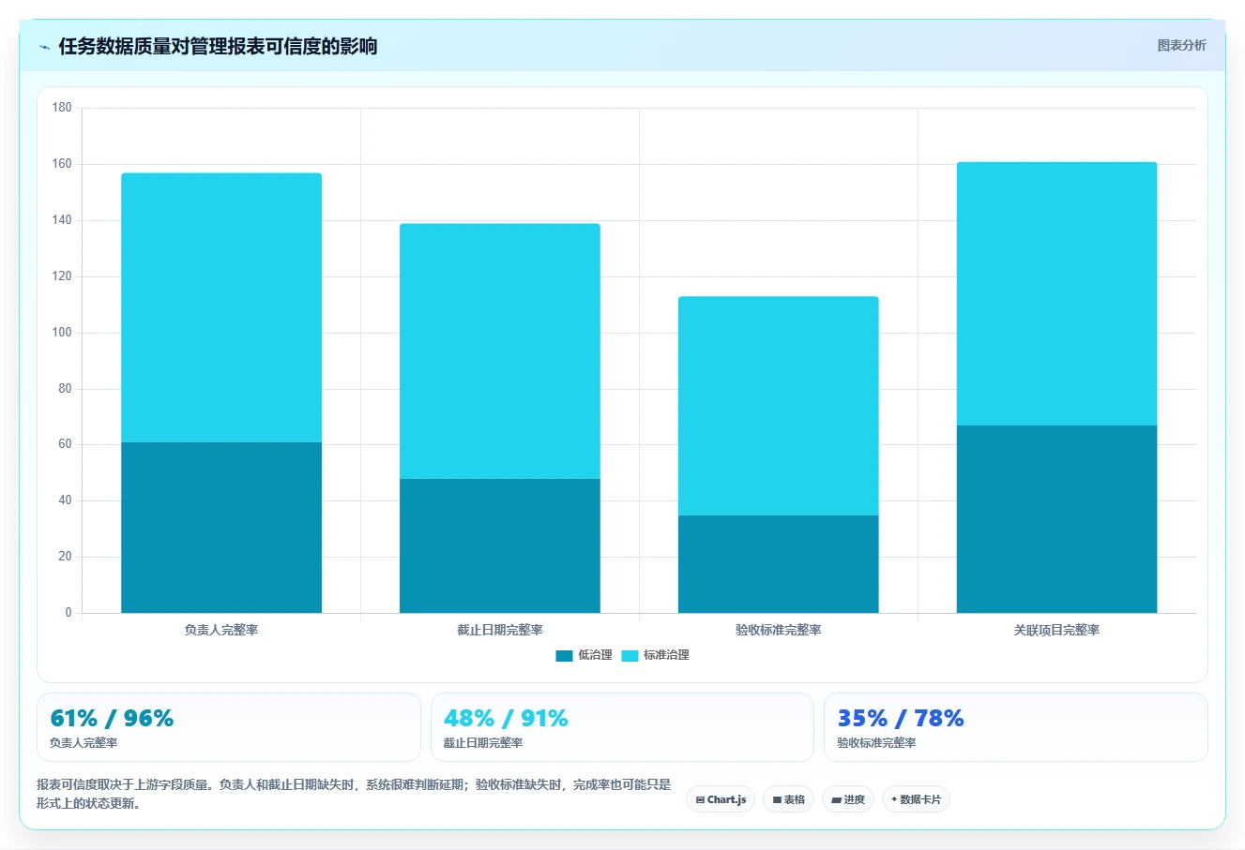
Task: Click the light 标准治理 bar segment for 关联项目完整率
Action: point(1057,294)
